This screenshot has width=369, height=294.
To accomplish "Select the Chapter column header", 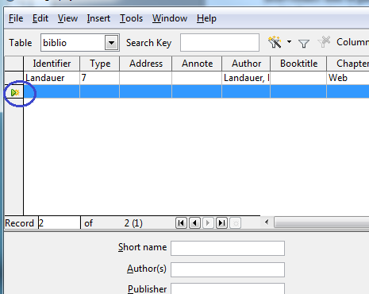I will 348,64.
